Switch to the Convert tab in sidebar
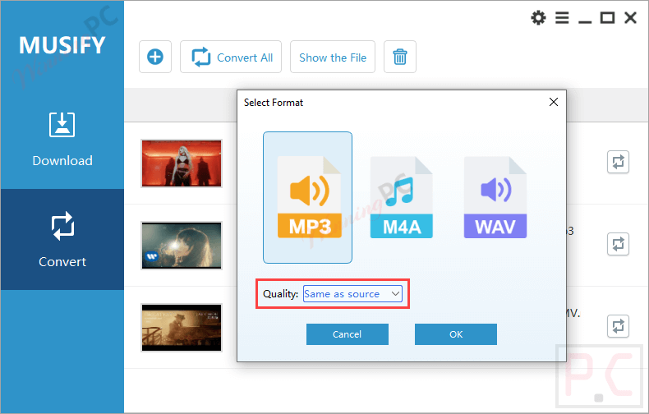649x414 pixels. tap(62, 239)
